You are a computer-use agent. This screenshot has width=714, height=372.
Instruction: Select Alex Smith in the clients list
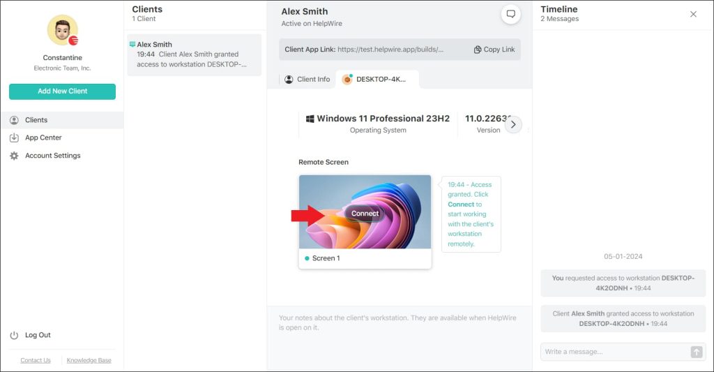point(194,54)
